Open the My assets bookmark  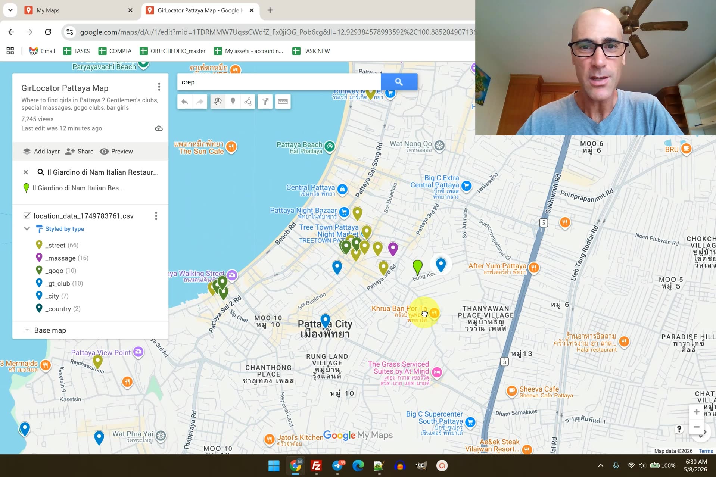[x=249, y=51]
